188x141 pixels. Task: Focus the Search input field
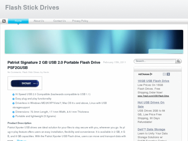tap(155, 61)
